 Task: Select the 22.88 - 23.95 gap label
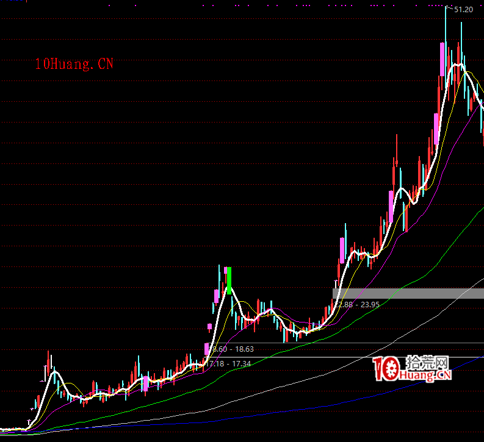tap(358, 305)
